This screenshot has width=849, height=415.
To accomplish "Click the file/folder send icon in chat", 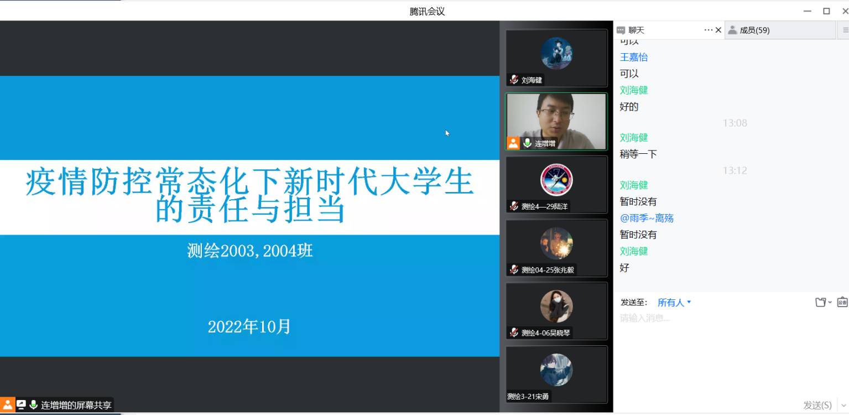I will 821,302.
